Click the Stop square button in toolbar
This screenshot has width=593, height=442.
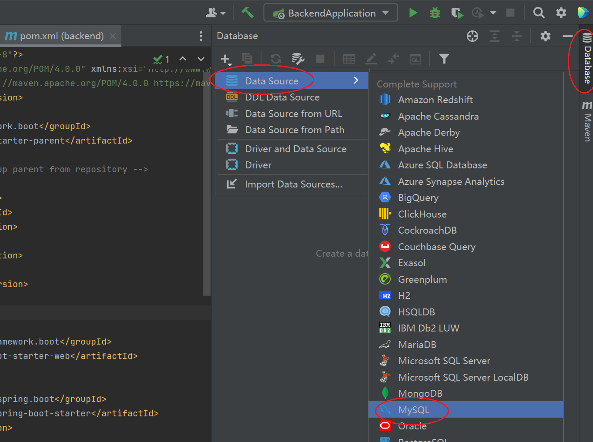(x=510, y=13)
